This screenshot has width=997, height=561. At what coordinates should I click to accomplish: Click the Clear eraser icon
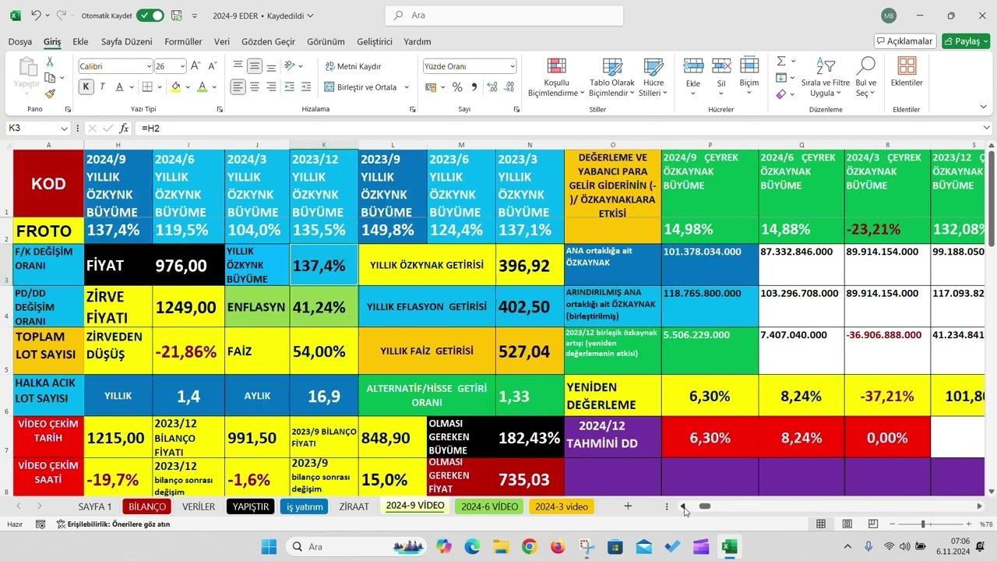pyautogui.click(x=781, y=94)
